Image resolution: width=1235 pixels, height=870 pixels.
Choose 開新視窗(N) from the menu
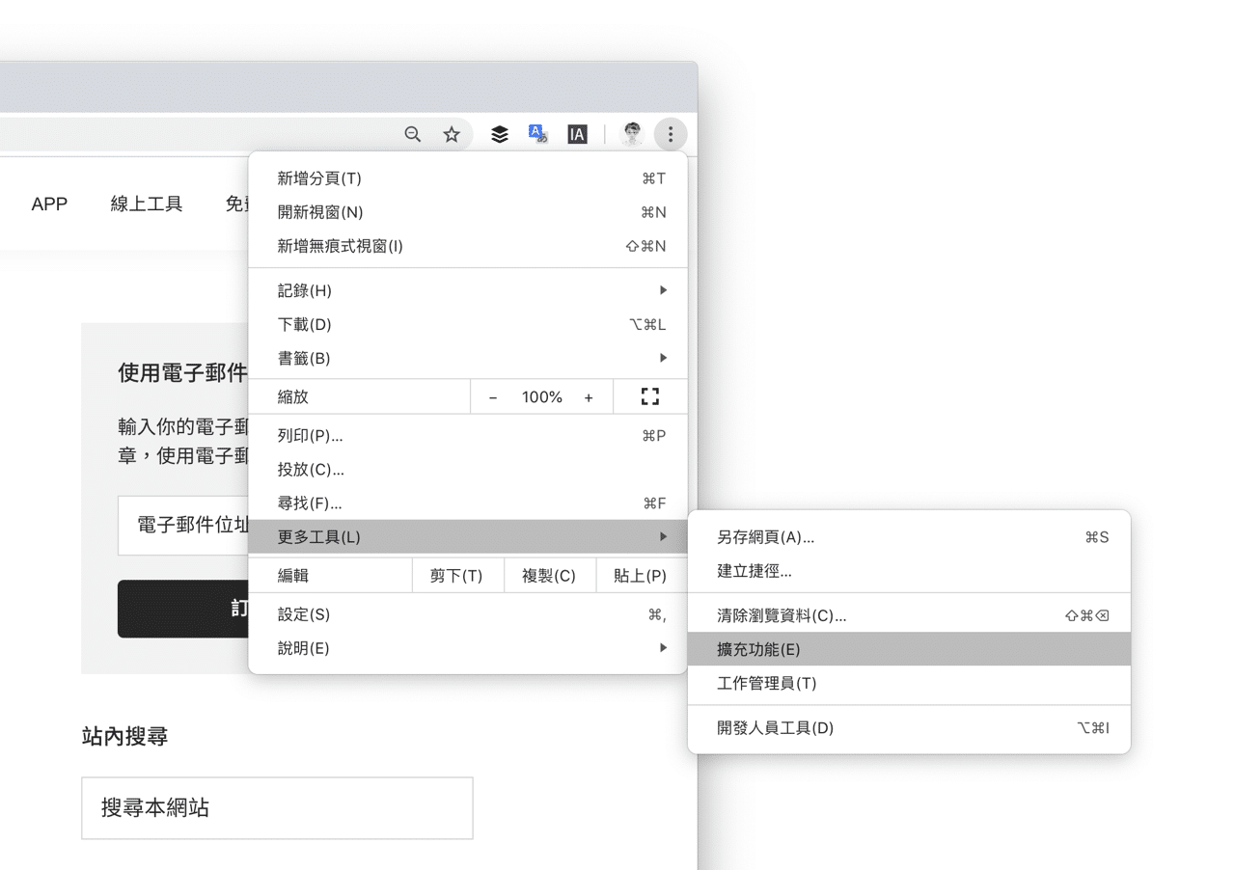click(x=468, y=212)
